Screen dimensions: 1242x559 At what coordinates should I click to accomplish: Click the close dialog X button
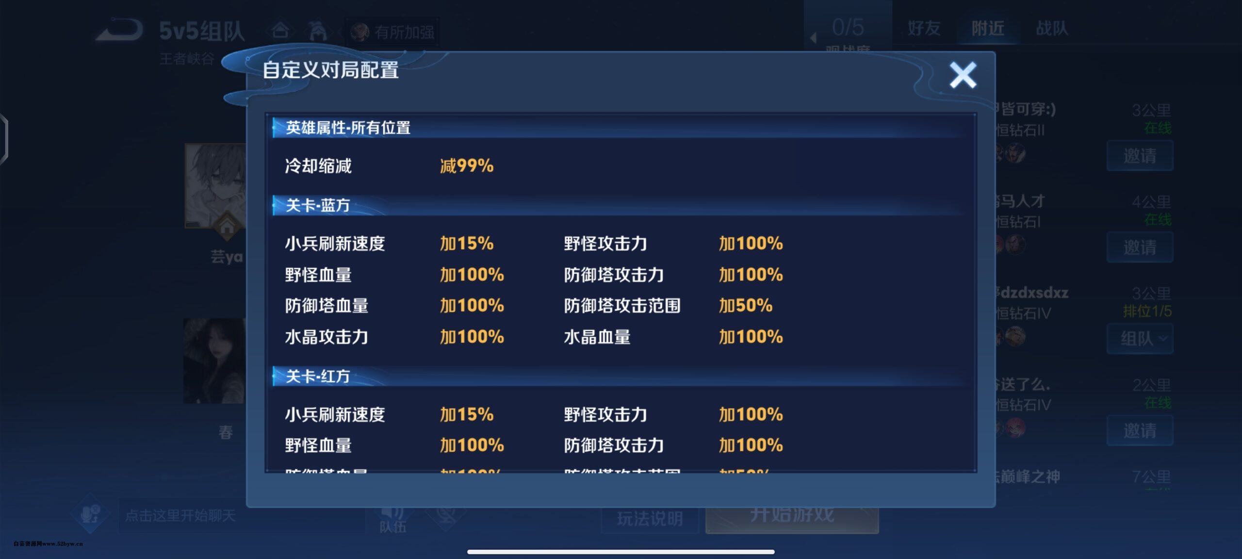tap(962, 74)
